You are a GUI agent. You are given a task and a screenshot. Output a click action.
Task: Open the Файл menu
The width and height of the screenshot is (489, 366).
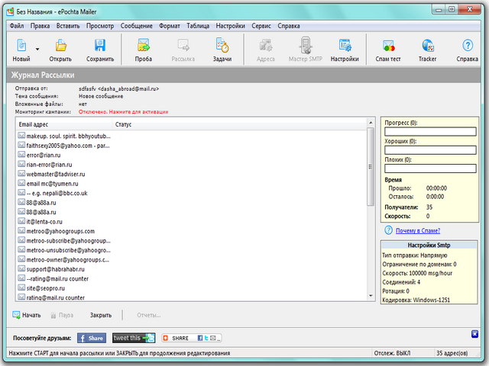coord(17,26)
